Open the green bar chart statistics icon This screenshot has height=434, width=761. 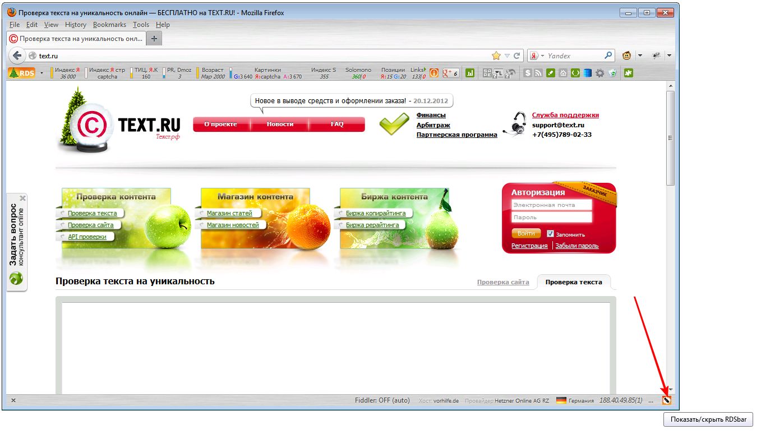tap(470, 73)
